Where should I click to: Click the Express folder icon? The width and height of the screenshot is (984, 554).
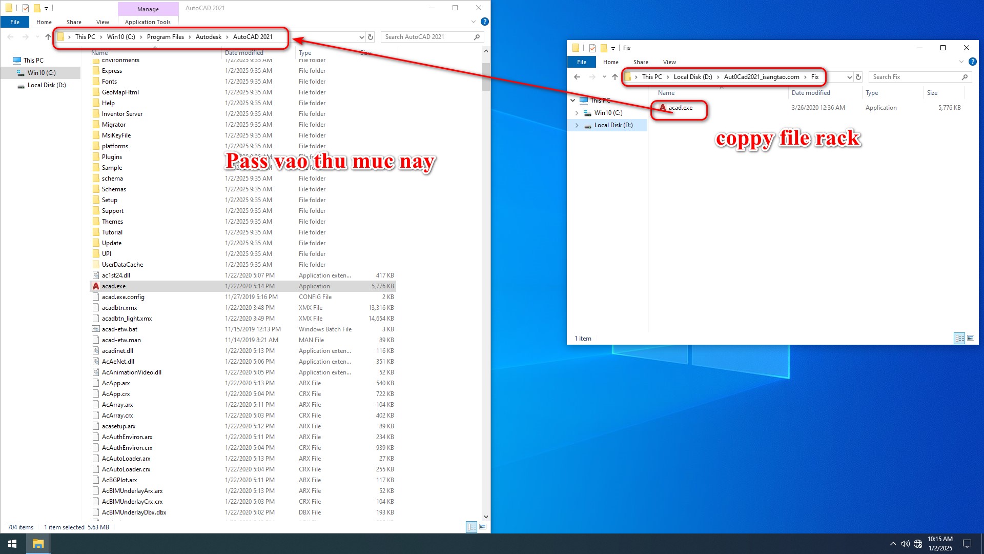coord(96,71)
